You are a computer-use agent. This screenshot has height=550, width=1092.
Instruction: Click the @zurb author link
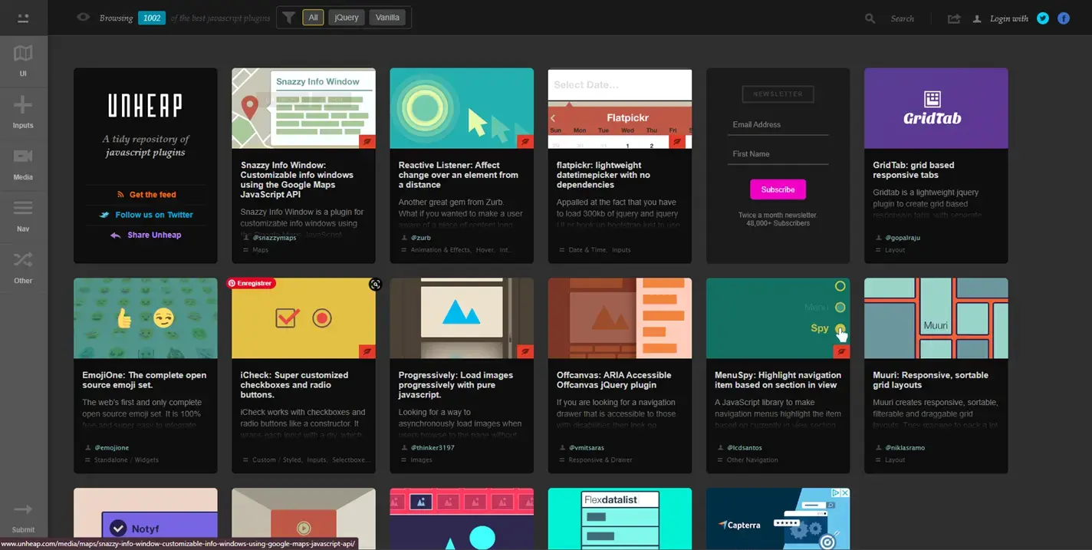[x=421, y=238]
